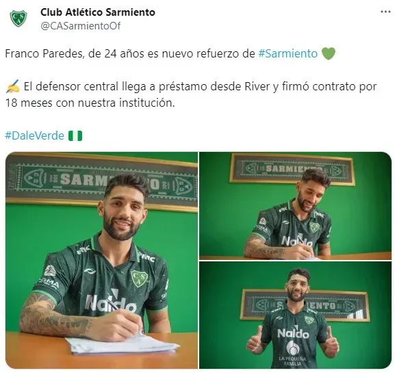Click the writing hand emoji

tap(12, 86)
